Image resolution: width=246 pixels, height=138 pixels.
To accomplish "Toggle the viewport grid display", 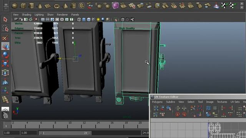I will pyautogui.click(x=43, y=20).
